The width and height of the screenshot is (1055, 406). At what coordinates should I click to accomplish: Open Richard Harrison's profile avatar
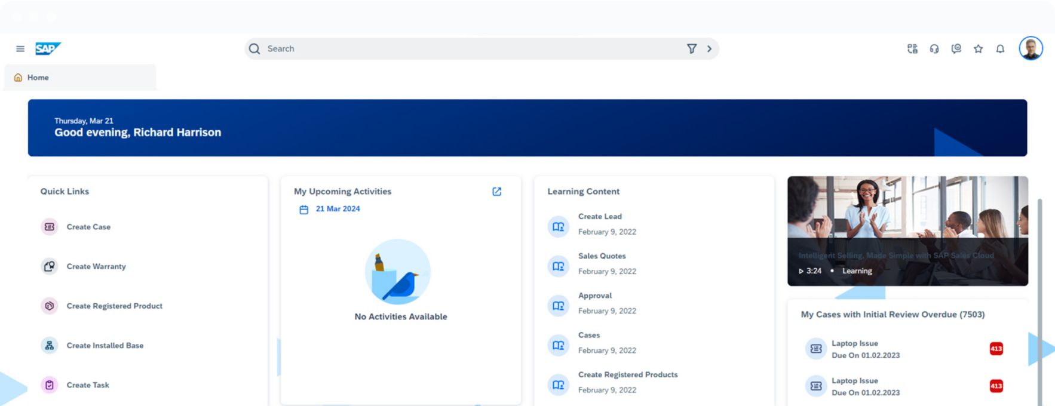click(x=1030, y=48)
